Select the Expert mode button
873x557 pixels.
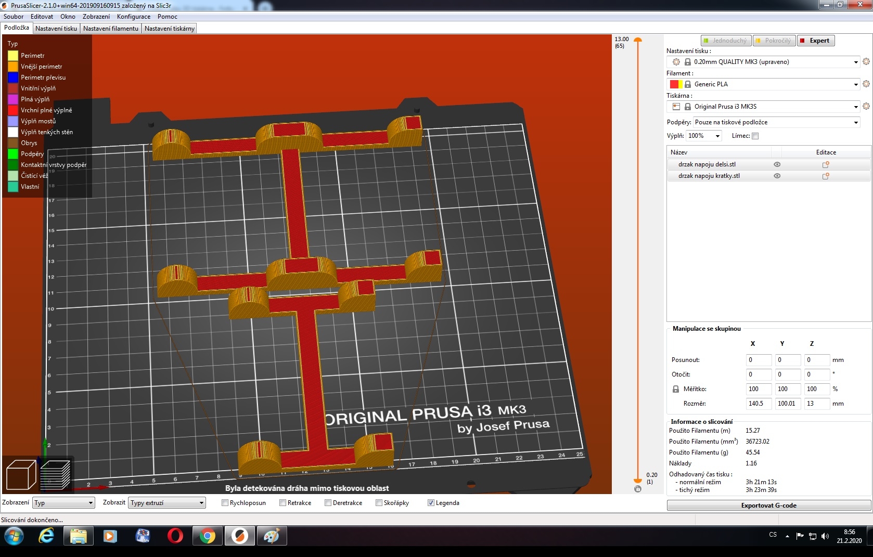tap(815, 41)
